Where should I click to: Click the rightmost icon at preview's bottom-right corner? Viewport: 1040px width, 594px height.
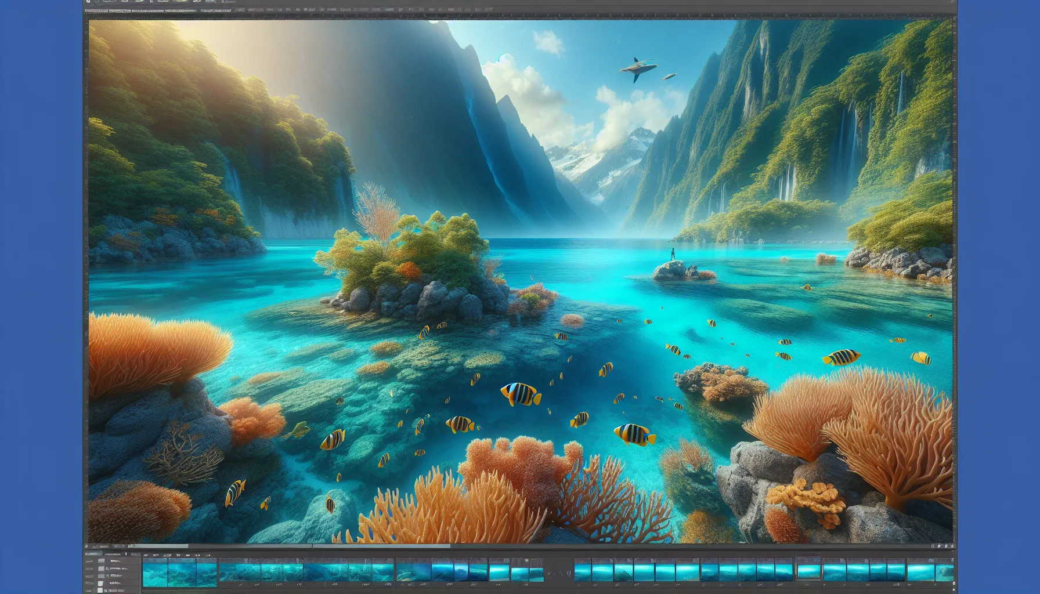951,546
